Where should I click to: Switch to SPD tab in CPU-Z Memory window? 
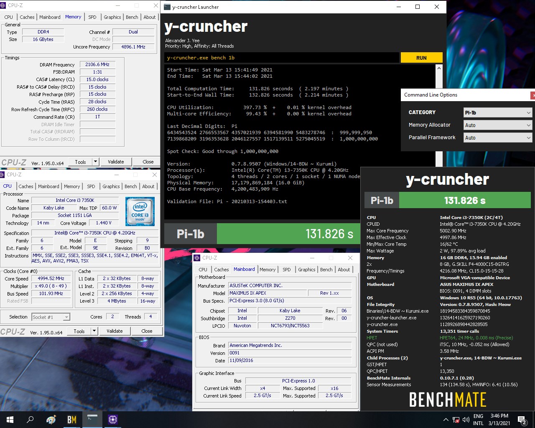(x=92, y=17)
